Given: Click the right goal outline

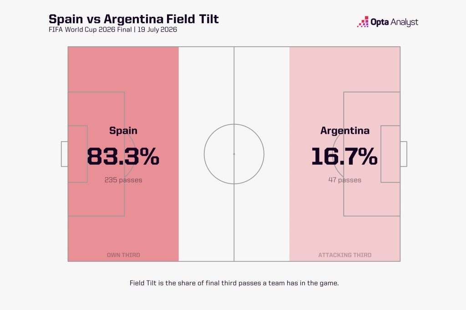Looking at the screenshot, I should 404,154.
